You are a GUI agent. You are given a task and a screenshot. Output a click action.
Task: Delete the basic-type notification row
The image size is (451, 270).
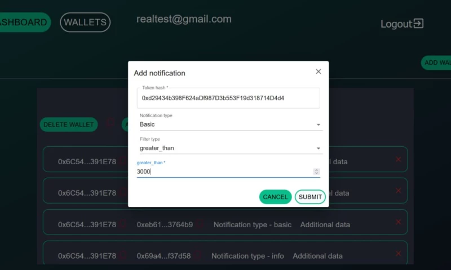tap(399, 222)
